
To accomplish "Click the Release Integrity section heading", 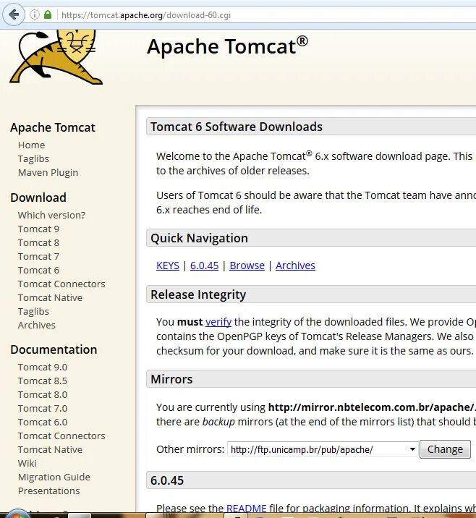I will (x=198, y=294).
